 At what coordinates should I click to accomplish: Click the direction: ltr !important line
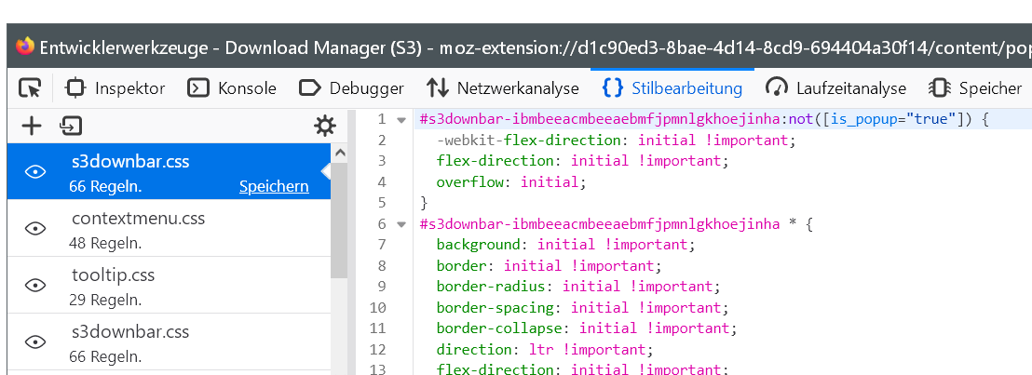(x=545, y=349)
